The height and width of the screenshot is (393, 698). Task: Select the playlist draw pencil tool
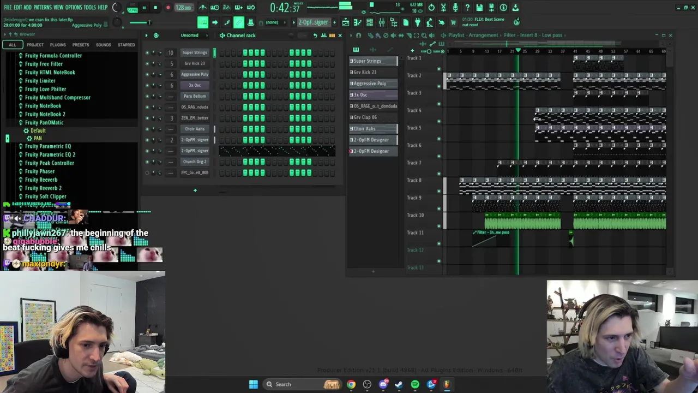coord(371,35)
